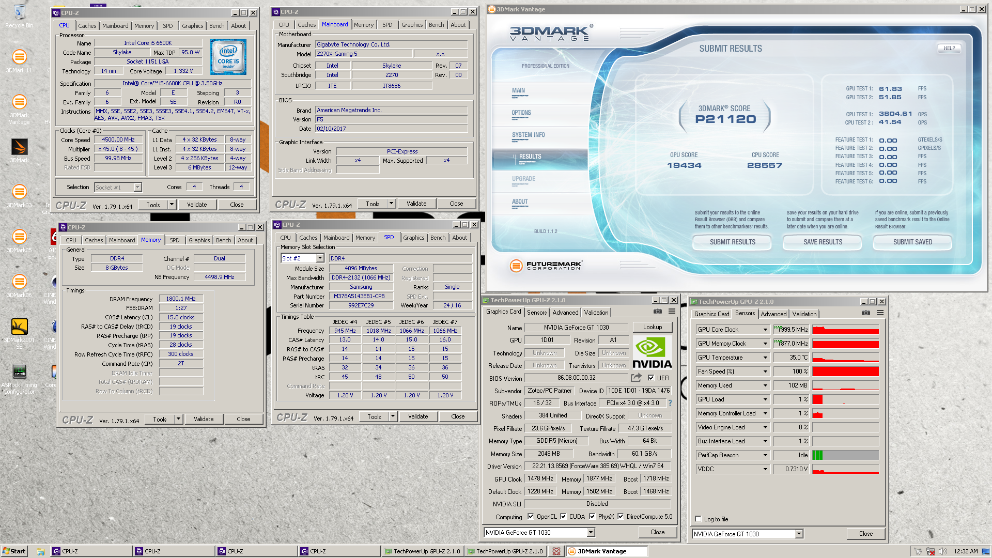
Task: Open 3DMark Vantage desktop shortcut
Action: tap(19, 109)
